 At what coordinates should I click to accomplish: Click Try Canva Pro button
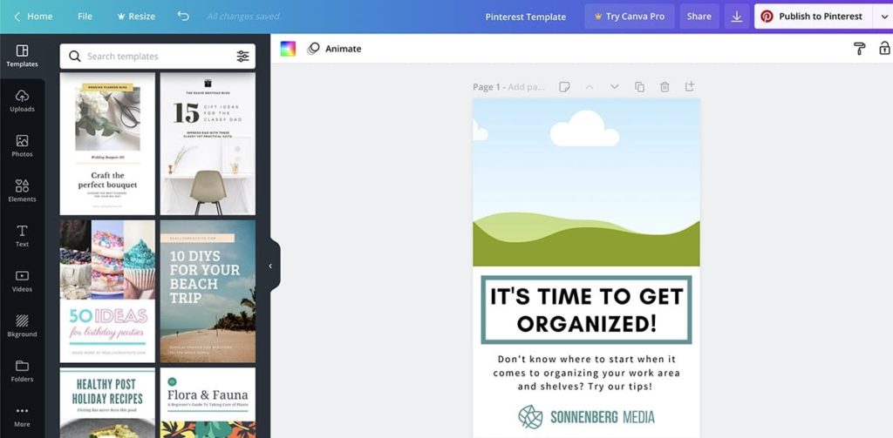point(629,17)
